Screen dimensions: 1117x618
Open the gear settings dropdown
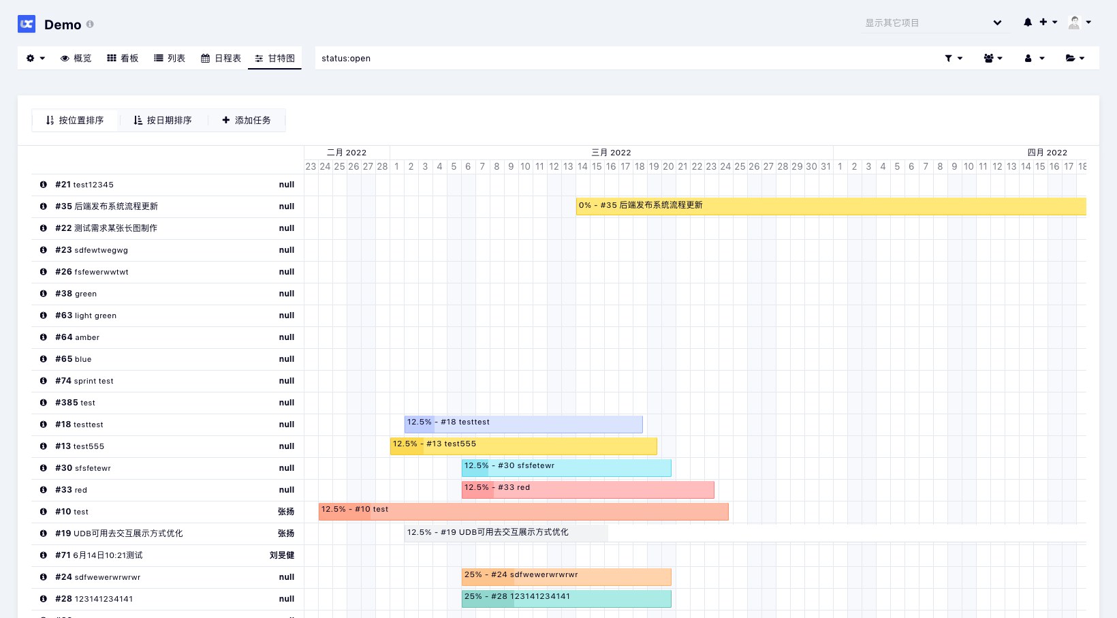tap(35, 58)
